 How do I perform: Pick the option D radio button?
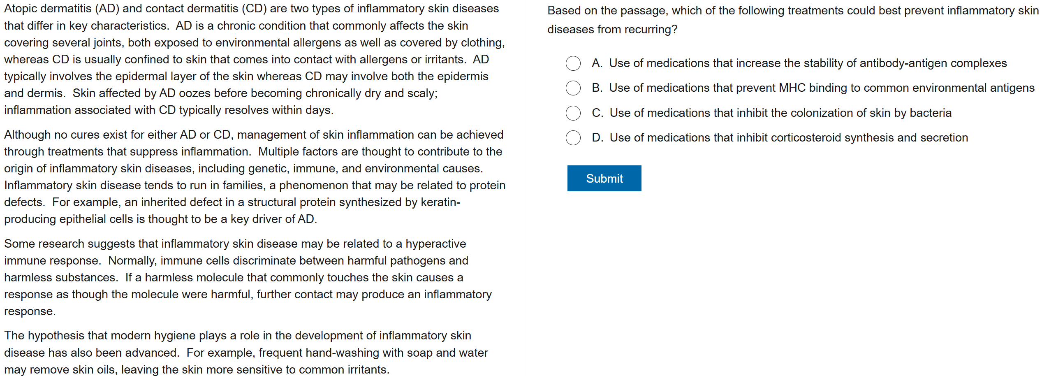coord(573,138)
